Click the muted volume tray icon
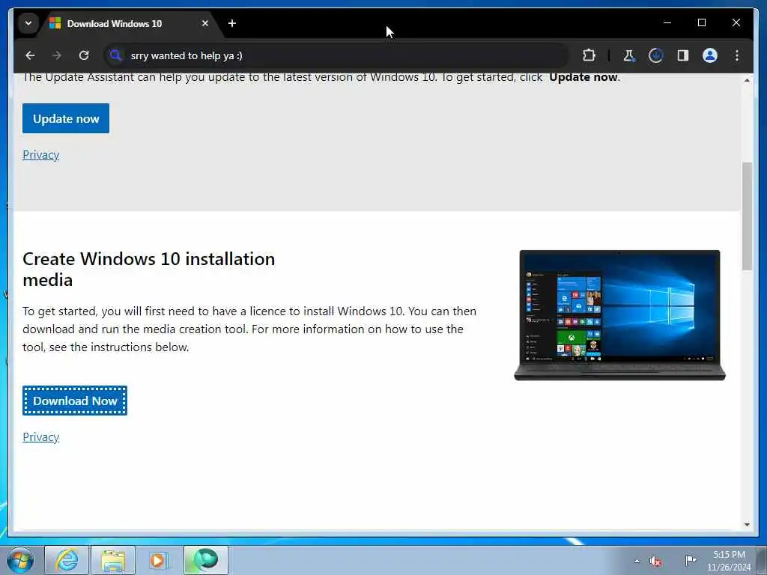Screen dimensions: 767x575 click(x=655, y=561)
